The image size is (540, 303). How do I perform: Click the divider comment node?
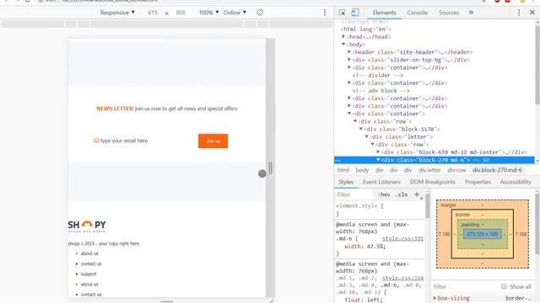[x=377, y=75]
